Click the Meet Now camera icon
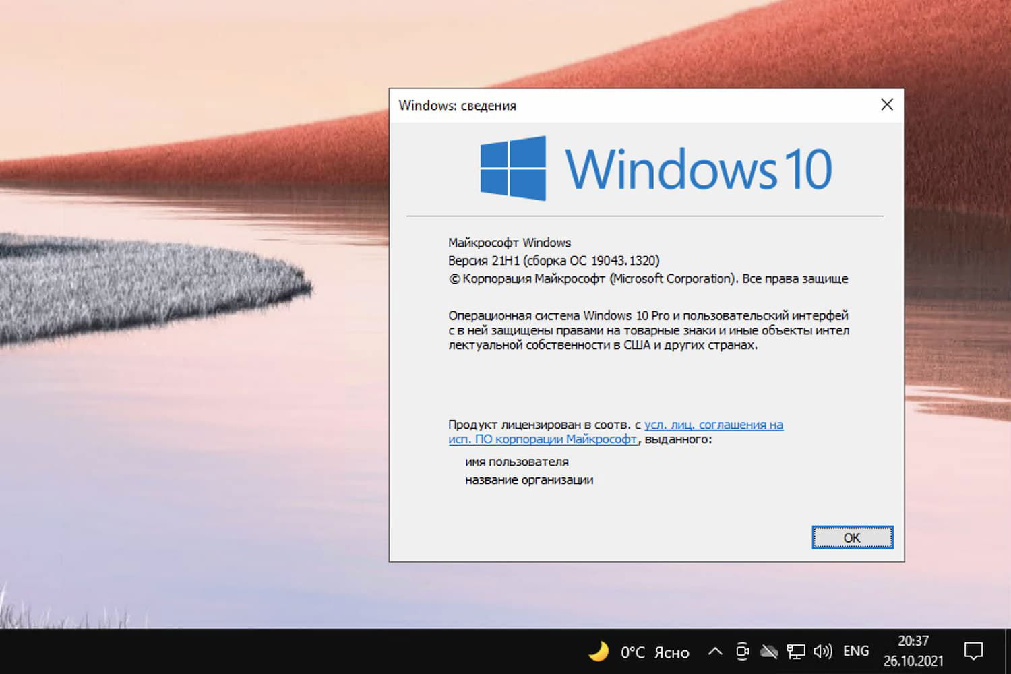The height and width of the screenshot is (674, 1011). coord(742,651)
